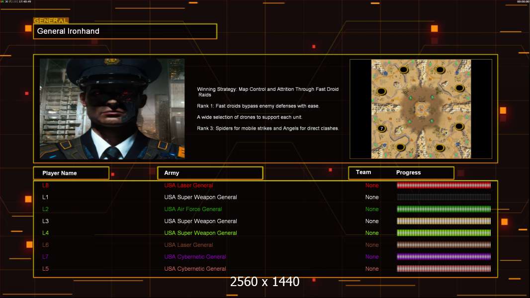
Task: Select player L1 in the player list
Action: 46,197
